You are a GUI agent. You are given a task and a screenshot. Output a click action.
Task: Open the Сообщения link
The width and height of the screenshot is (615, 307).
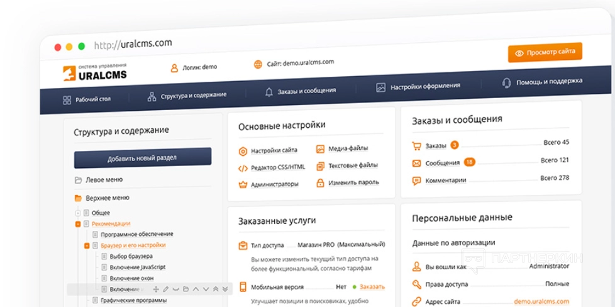click(443, 164)
